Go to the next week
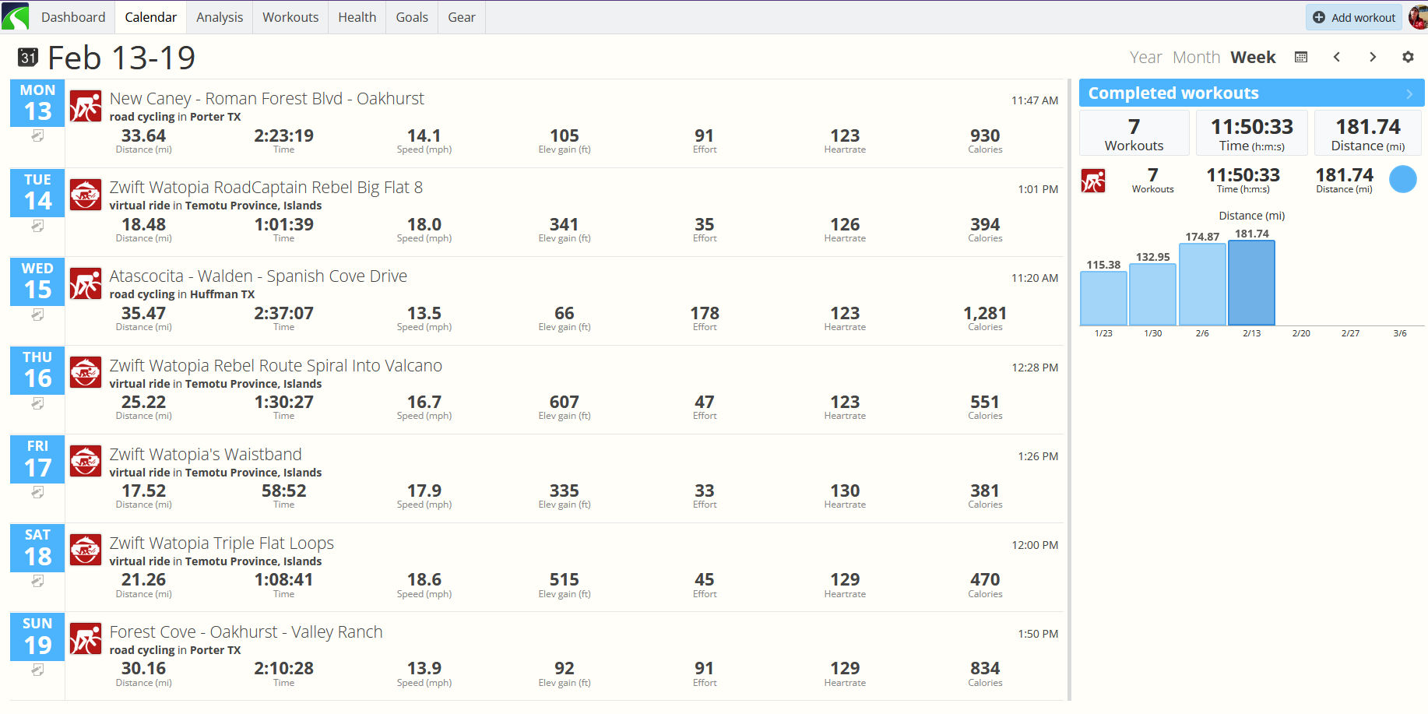The width and height of the screenshot is (1428, 714). (1373, 58)
